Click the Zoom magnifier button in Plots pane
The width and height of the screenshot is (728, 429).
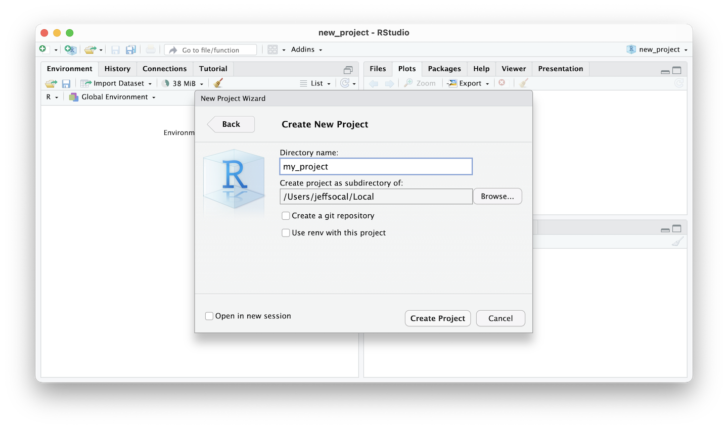tap(420, 83)
